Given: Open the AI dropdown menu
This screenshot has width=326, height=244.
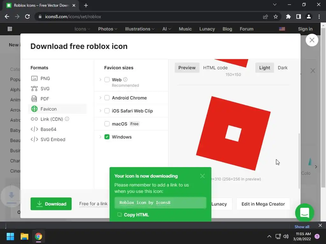Looking at the screenshot, I should pos(167,29).
